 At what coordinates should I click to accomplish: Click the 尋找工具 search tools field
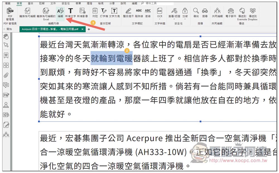click(157, 3)
